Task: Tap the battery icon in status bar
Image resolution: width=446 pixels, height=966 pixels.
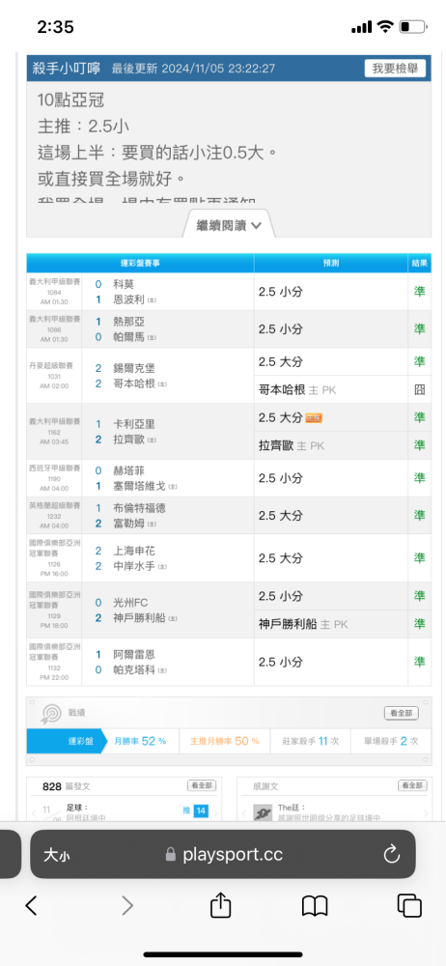Action: coord(413,26)
